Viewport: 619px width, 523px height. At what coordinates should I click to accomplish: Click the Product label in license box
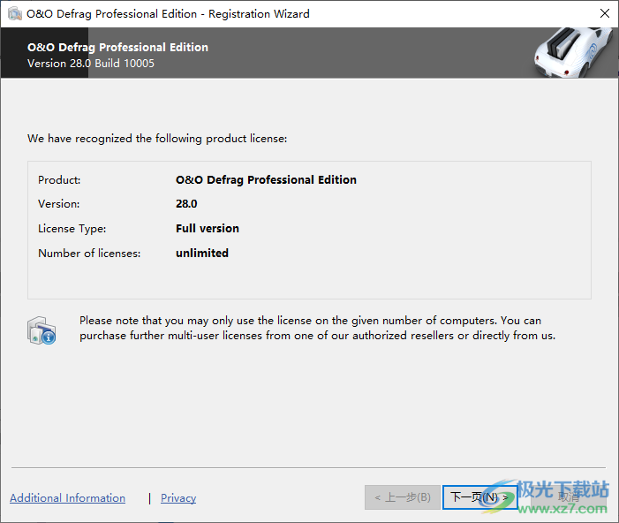[x=59, y=180]
